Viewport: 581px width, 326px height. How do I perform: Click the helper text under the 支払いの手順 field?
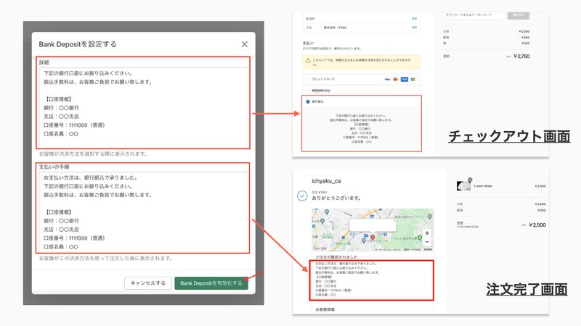pyautogui.click(x=106, y=258)
